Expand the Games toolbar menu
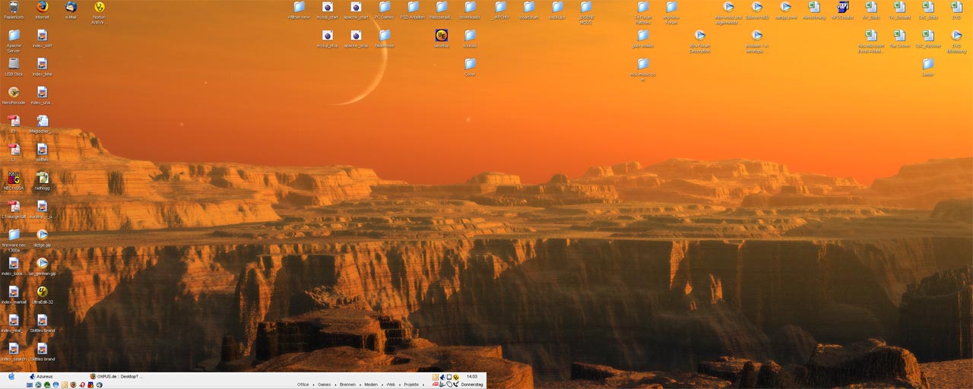Screen dimensions: 973x389 pyautogui.click(x=325, y=384)
